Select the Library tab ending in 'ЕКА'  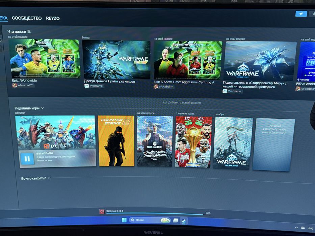point(4,18)
